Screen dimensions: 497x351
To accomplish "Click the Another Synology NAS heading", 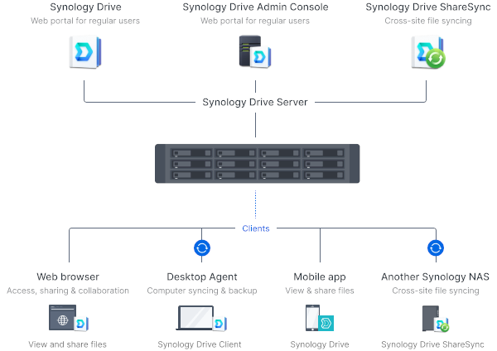I will pos(436,276).
